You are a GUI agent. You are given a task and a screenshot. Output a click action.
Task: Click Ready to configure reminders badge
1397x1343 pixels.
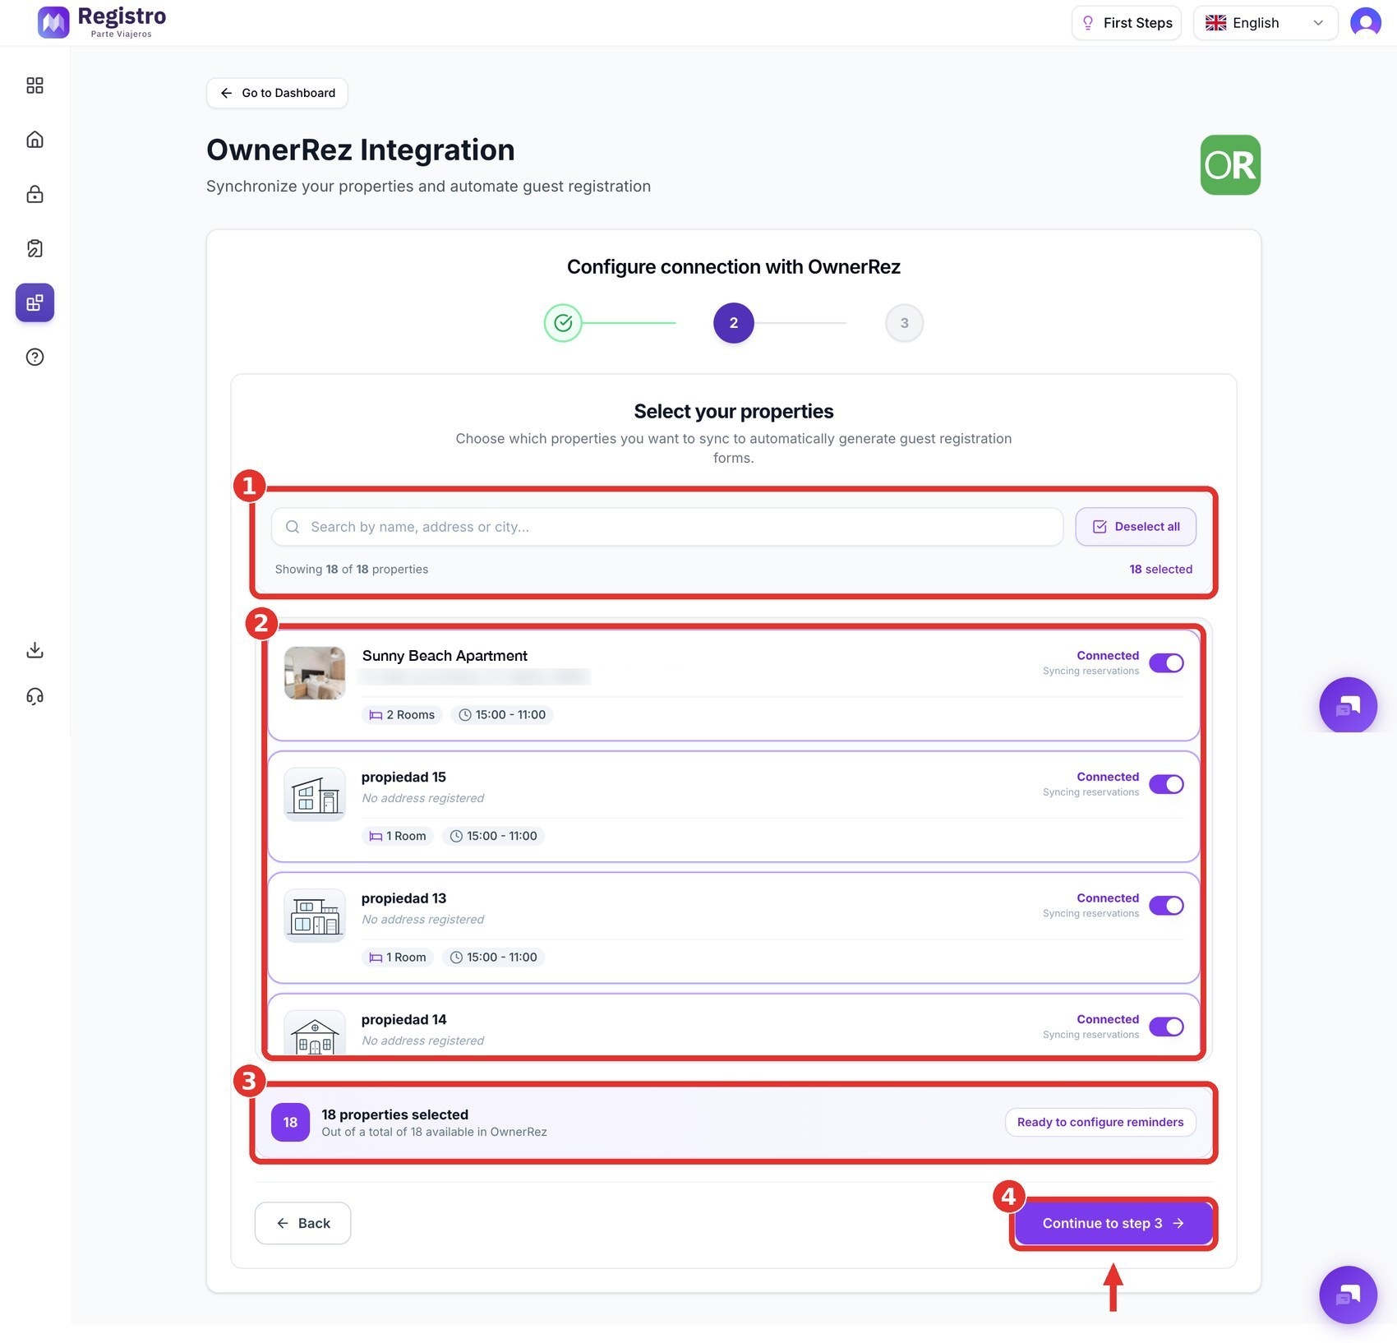pos(1100,1122)
